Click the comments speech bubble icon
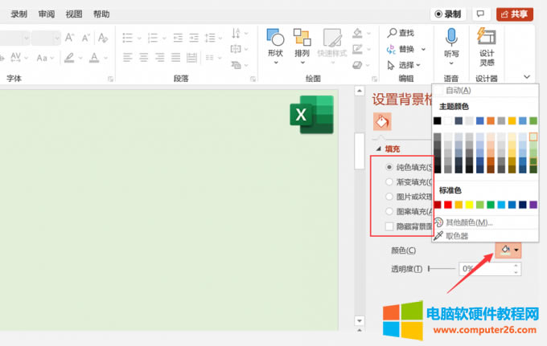This screenshot has height=346, width=547. 481,14
